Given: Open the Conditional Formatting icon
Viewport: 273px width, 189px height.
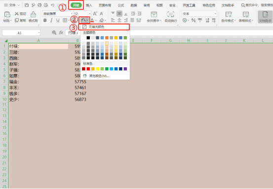Looking at the screenshot, I should coord(228,14).
